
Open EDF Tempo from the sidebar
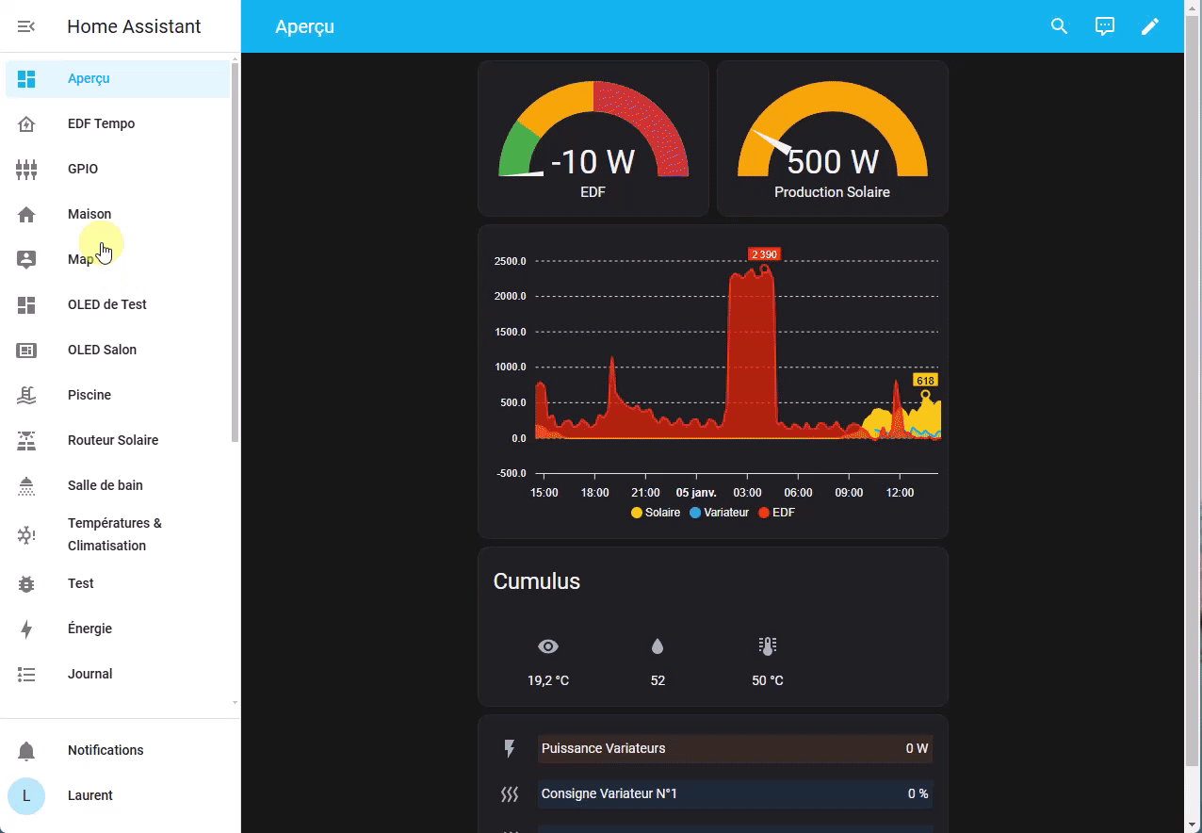118,124
